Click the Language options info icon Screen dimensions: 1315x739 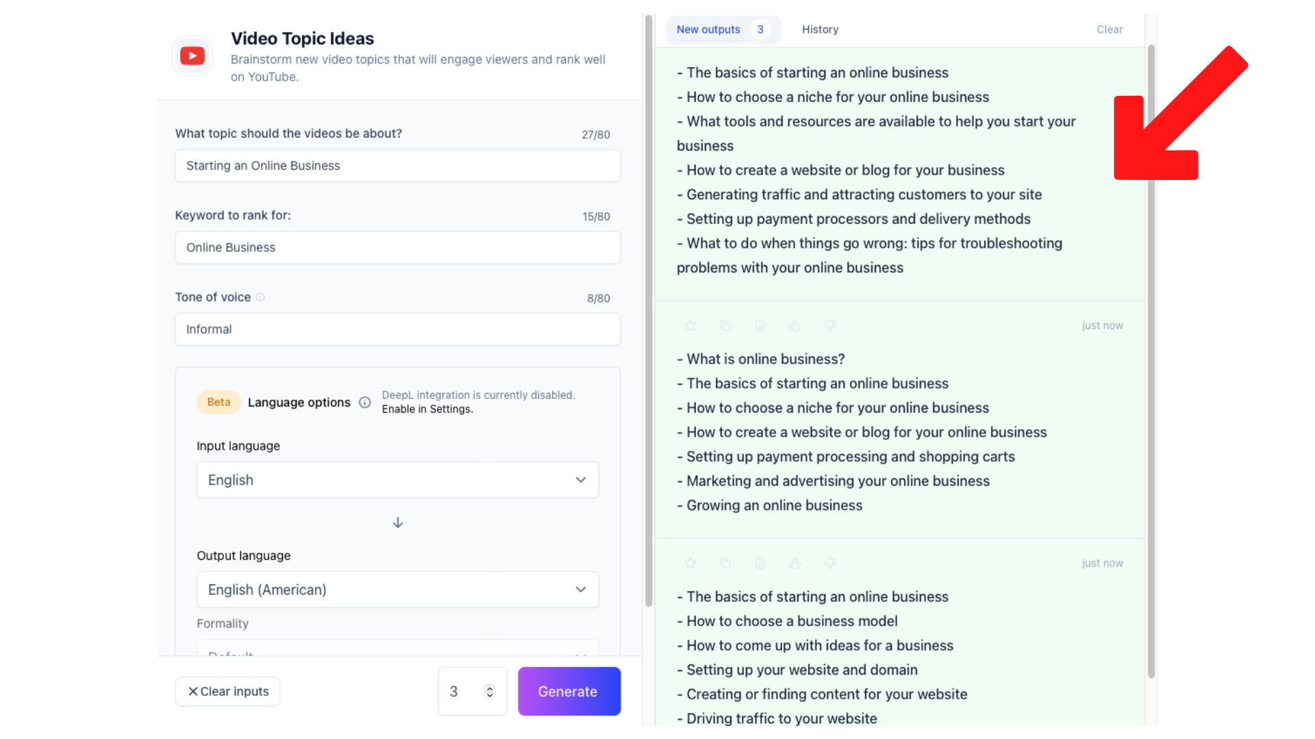[364, 402]
